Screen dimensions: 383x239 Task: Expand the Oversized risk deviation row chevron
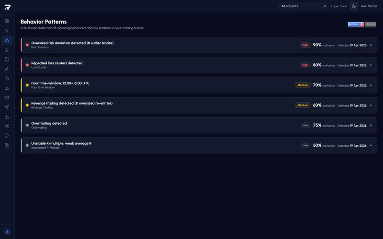371,45
